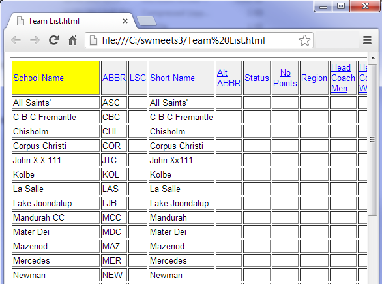Sort by the School Name link

[x=38, y=78]
